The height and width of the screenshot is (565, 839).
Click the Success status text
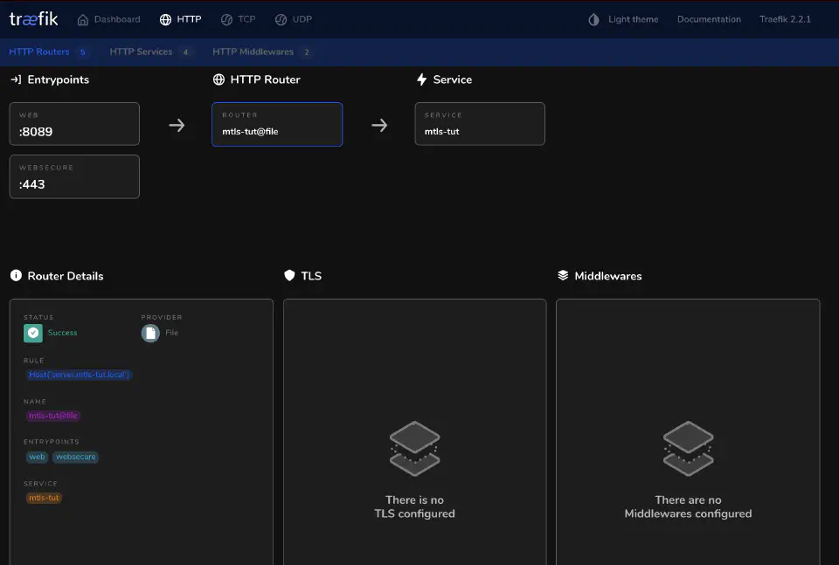point(63,333)
